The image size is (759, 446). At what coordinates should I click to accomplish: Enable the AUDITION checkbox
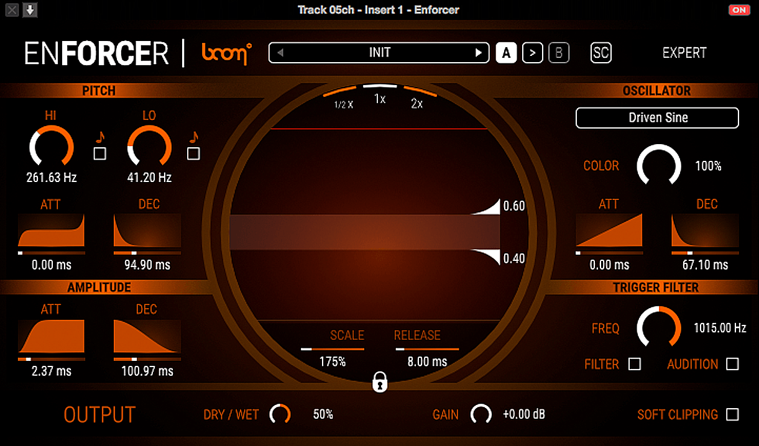click(x=733, y=365)
